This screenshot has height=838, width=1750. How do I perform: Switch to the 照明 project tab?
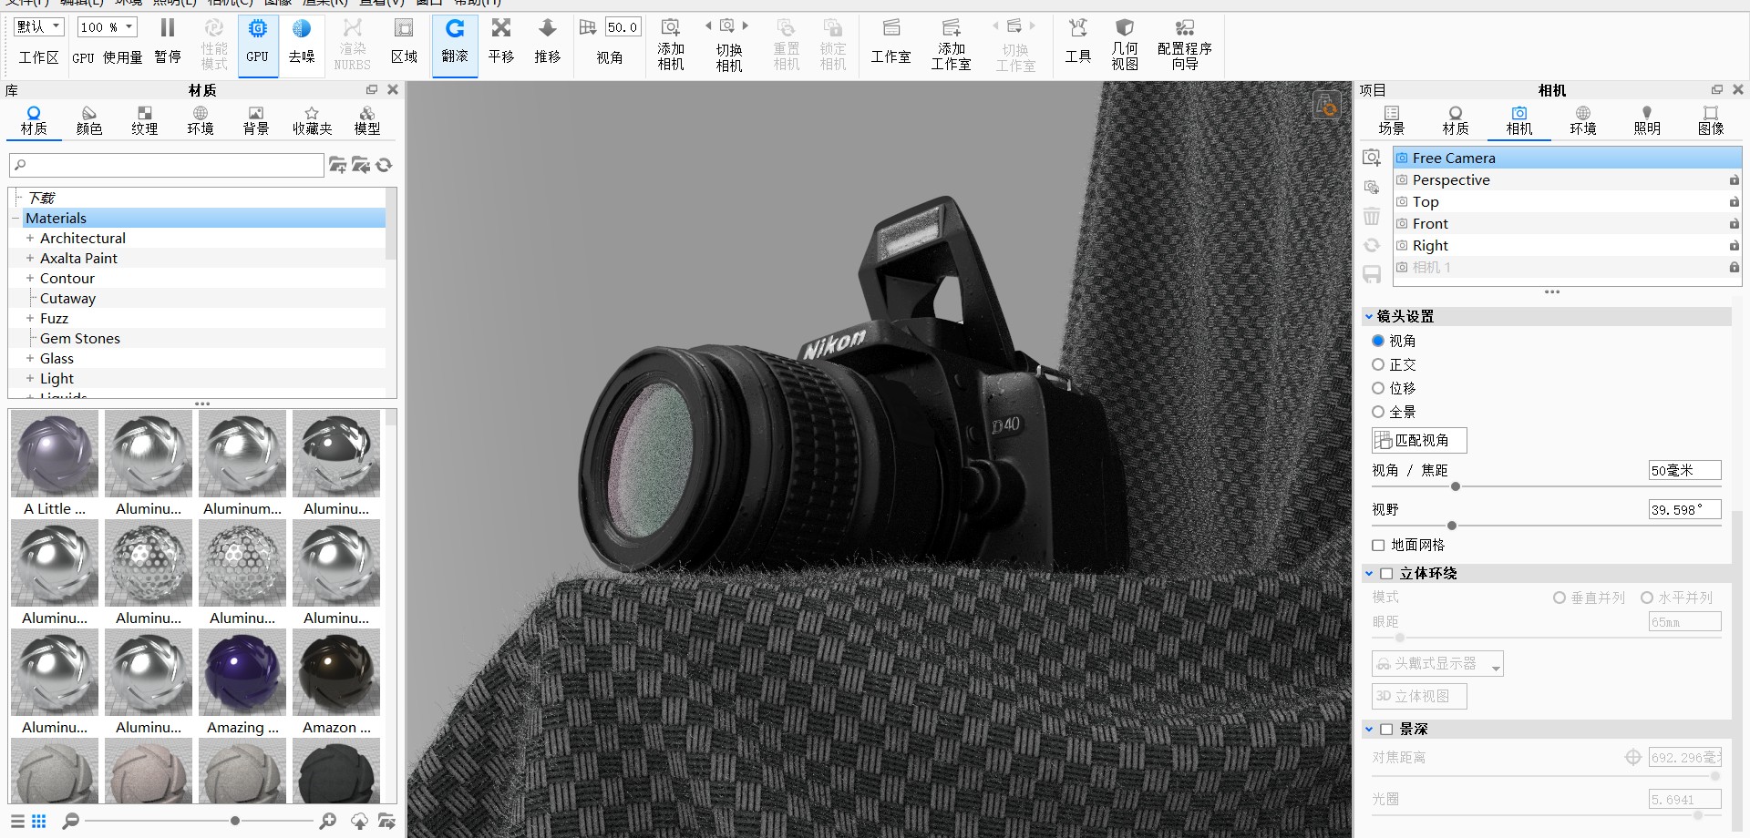coord(1646,118)
